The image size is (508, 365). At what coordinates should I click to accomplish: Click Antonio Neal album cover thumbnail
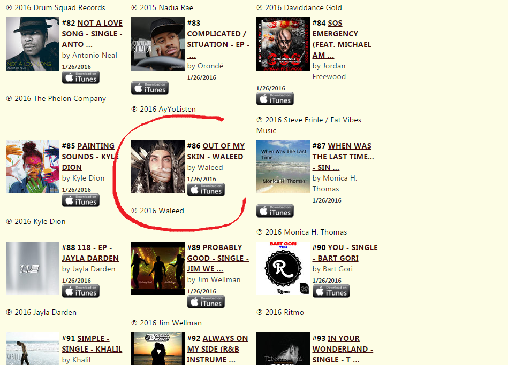click(33, 44)
